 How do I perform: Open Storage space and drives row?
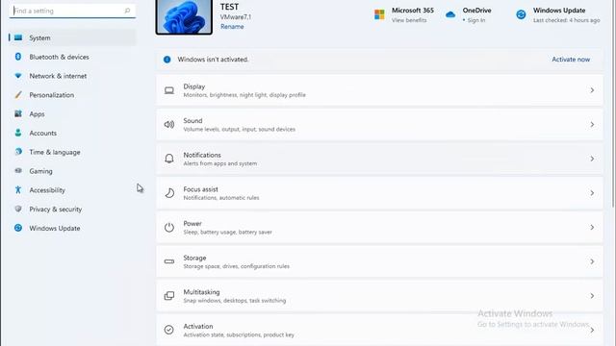point(379,261)
